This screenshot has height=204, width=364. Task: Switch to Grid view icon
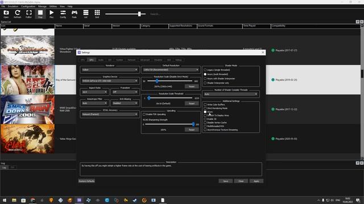pyautogui.click(x=97, y=14)
